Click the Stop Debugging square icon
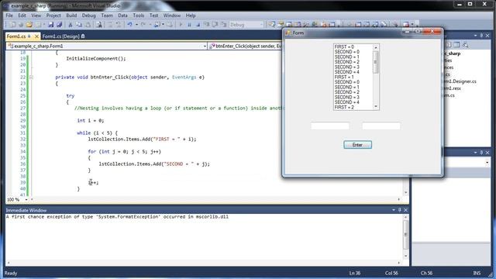The height and width of the screenshot is (279, 496). click(x=198, y=25)
